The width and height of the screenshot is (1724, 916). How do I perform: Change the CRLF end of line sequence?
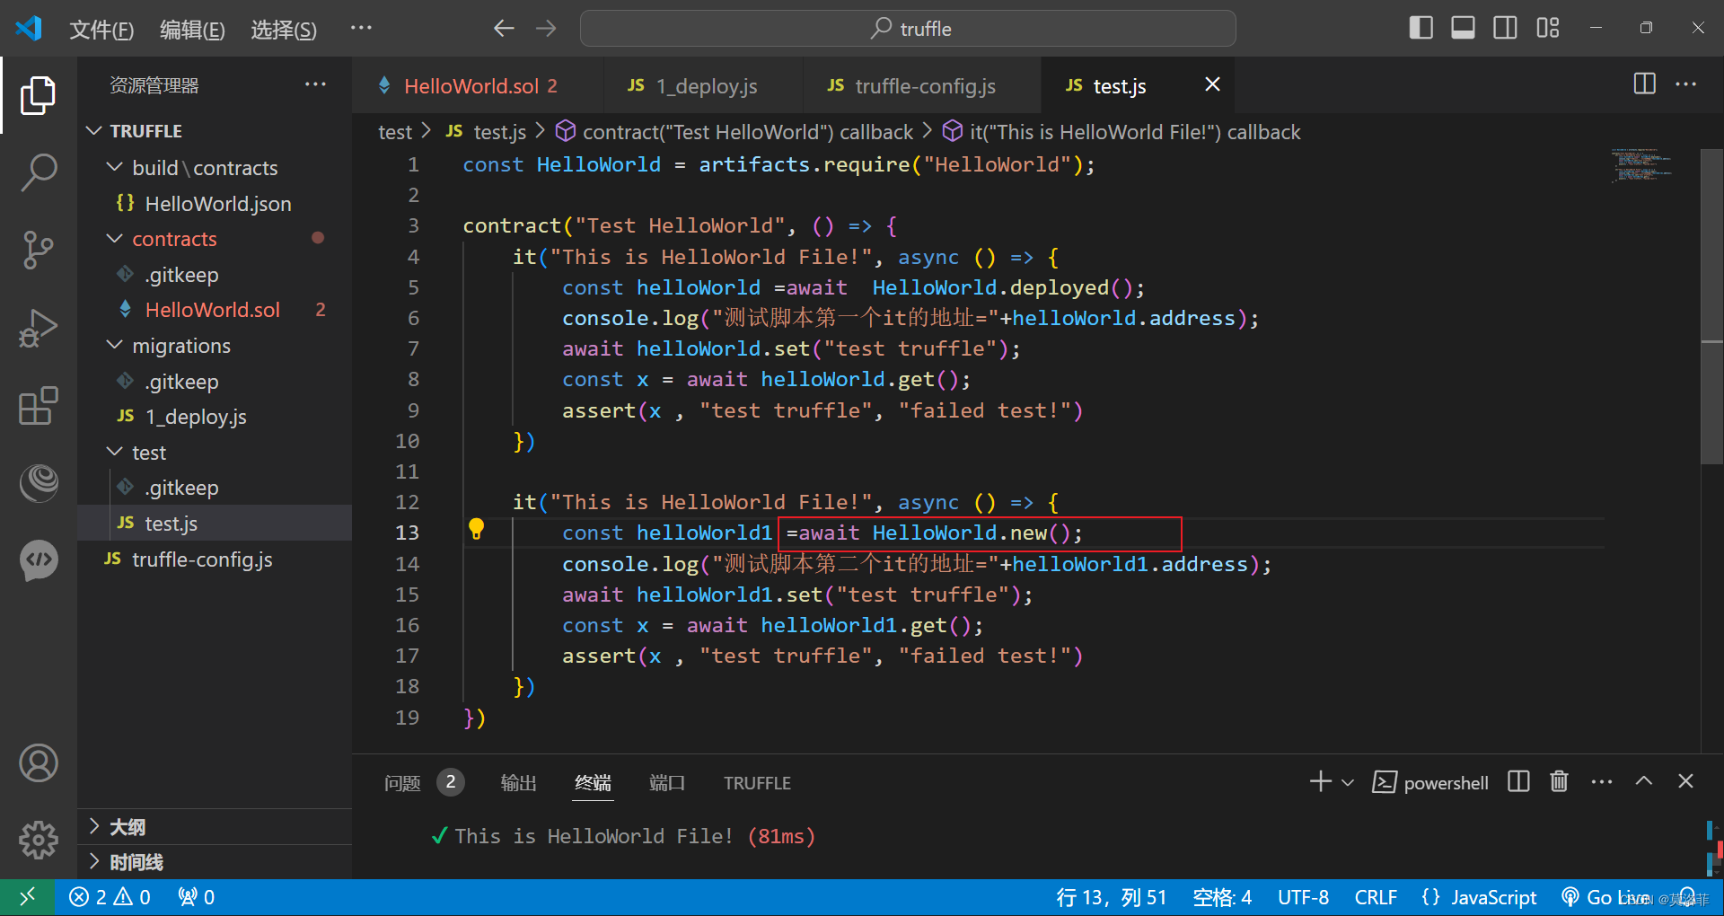(1375, 897)
